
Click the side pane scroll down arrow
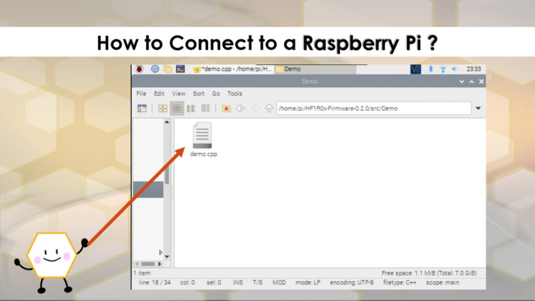167,257
